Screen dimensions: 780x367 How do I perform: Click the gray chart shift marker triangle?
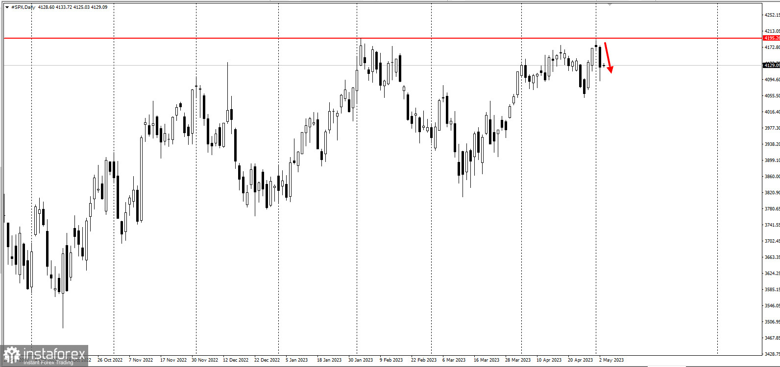coord(609,4)
